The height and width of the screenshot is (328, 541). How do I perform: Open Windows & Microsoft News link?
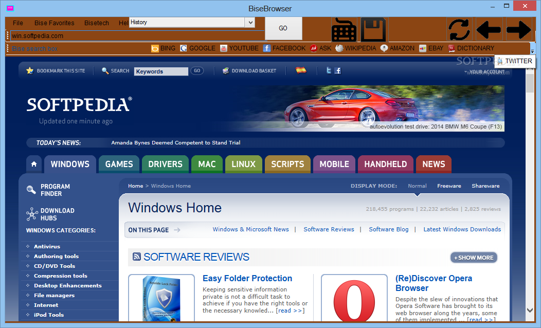point(250,229)
